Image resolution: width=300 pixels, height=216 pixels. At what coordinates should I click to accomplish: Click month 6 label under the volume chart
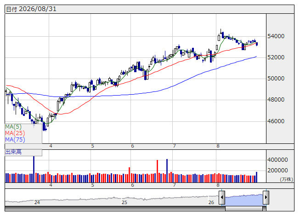[132, 185]
